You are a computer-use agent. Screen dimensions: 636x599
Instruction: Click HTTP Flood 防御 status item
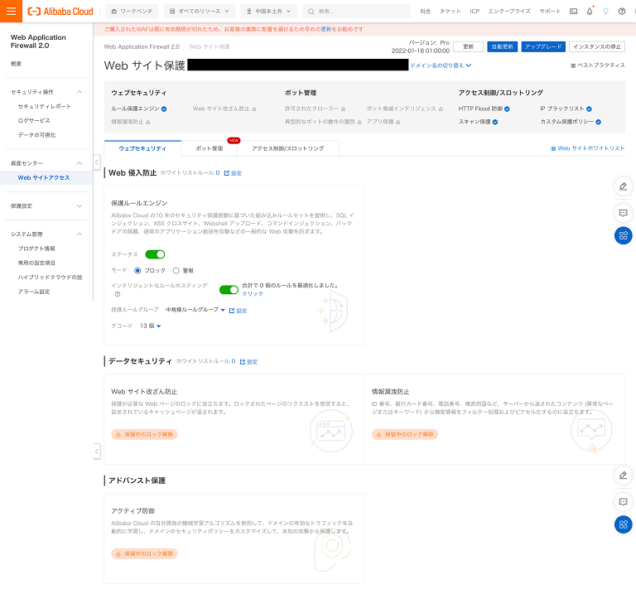(x=484, y=109)
